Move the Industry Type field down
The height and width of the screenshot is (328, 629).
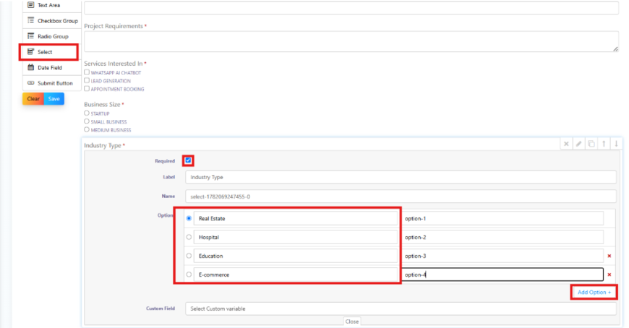point(616,144)
